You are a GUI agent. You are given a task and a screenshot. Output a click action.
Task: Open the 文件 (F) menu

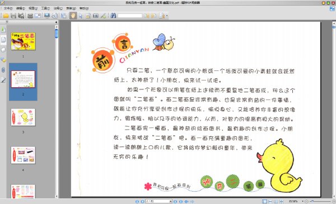coord(8,8)
